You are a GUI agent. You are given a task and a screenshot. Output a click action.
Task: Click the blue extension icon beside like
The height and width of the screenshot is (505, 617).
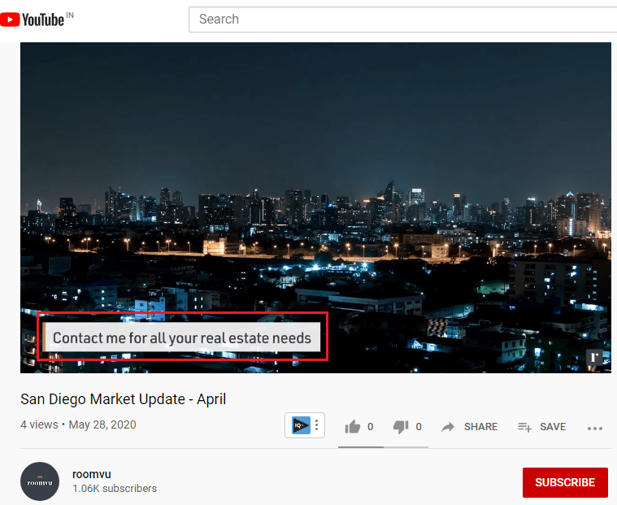301,425
